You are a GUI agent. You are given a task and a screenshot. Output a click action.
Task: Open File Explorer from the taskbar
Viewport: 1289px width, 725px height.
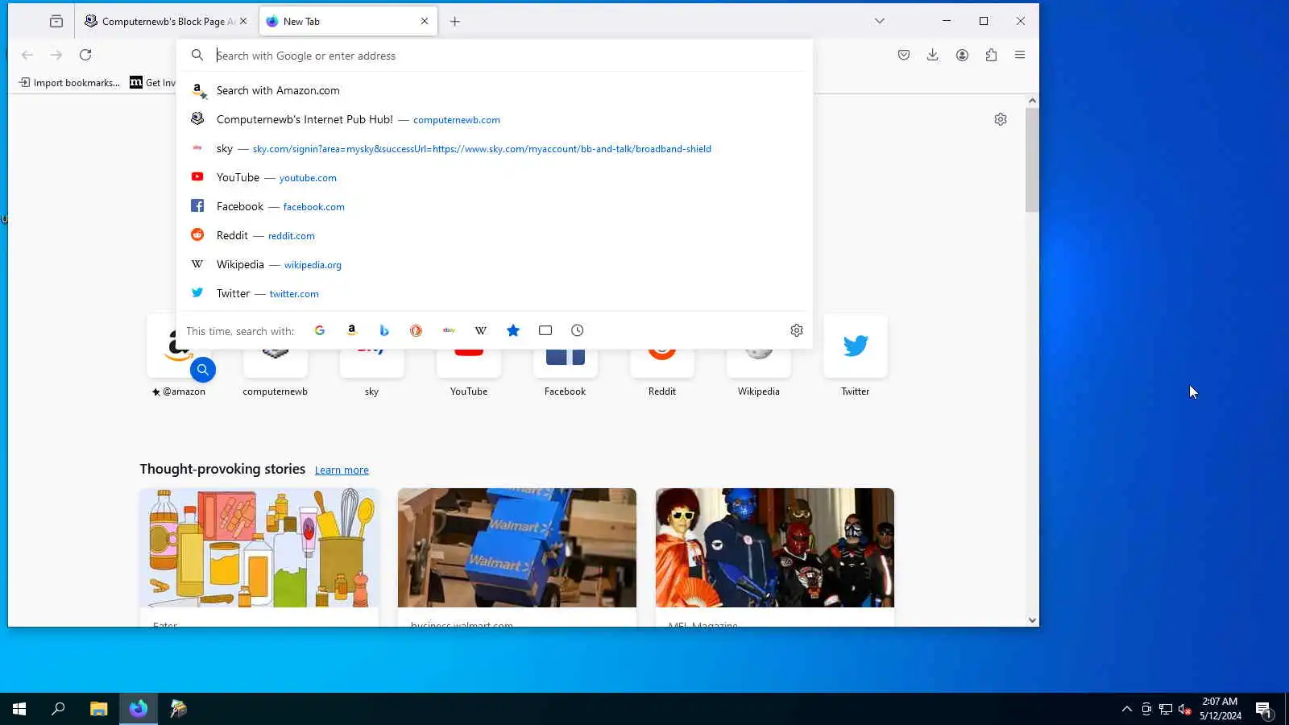[x=98, y=709]
